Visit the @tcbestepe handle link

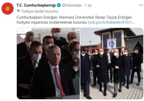pyautogui.click(x=72, y=5)
